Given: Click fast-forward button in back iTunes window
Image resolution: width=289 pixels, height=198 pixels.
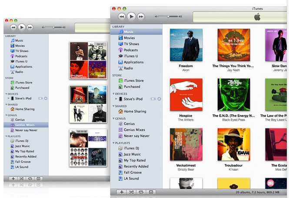Looking at the screenshot, I should pos(30,27).
